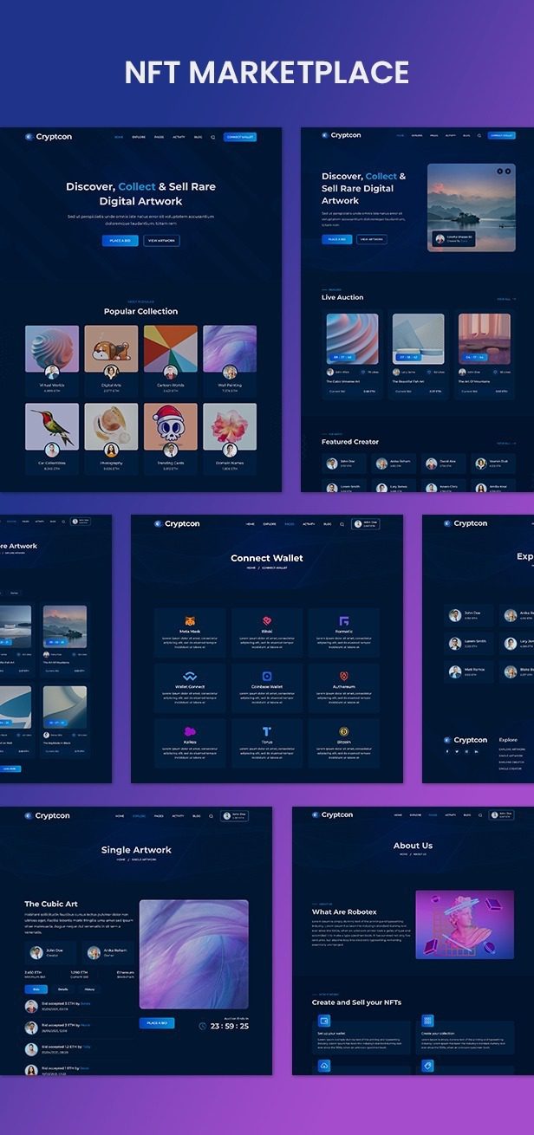Click View Artwork on Live Auction homepage
534x1135 pixels.
coord(372,239)
